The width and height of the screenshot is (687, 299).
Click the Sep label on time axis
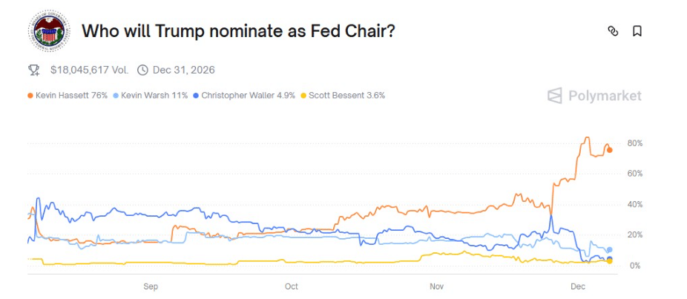(x=151, y=286)
